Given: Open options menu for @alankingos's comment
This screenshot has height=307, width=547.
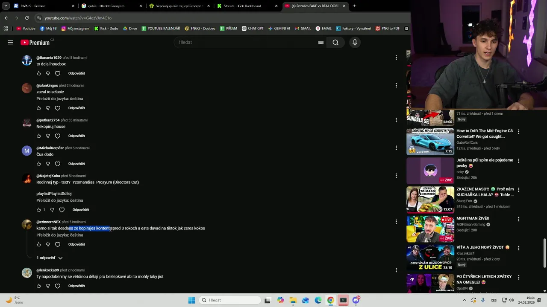Looking at the screenshot, I should pos(396,85).
